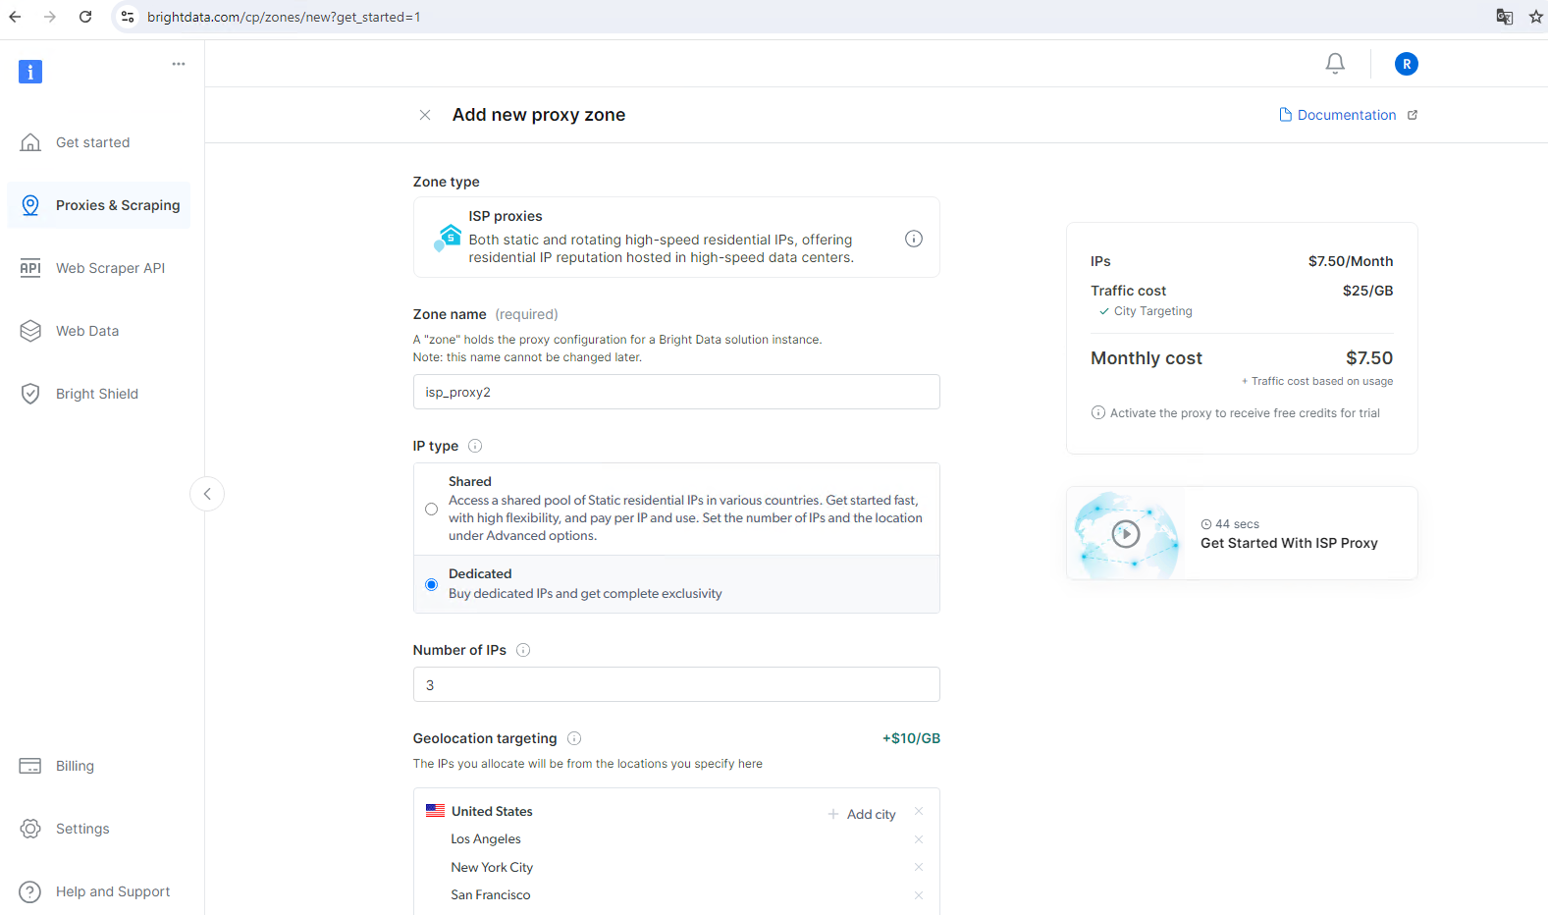This screenshot has width=1548, height=915.
Task: Open the Documentation link
Action: (x=1346, y=115)
